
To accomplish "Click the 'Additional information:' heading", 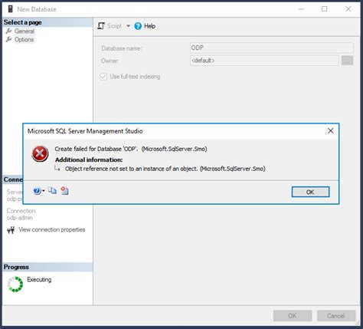I will [89, 160].
